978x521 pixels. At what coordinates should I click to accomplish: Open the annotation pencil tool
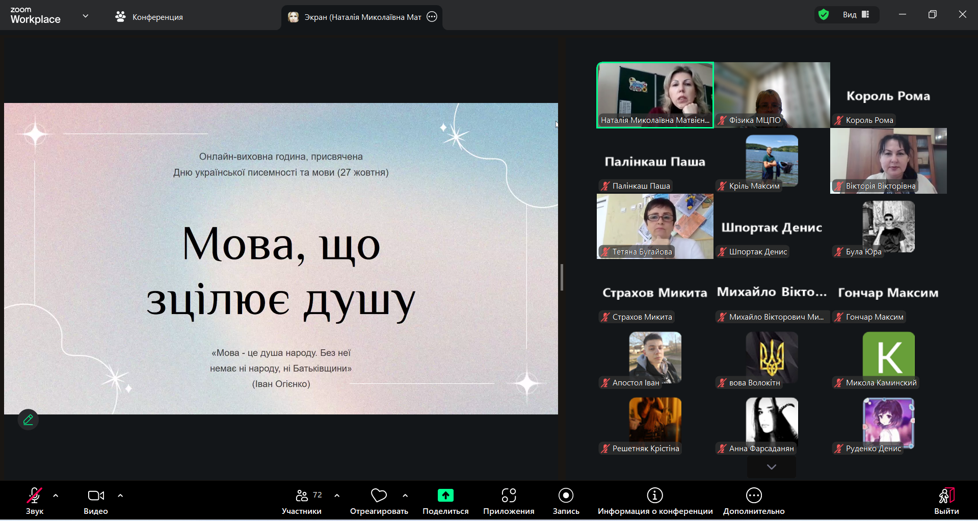point(28,420)
